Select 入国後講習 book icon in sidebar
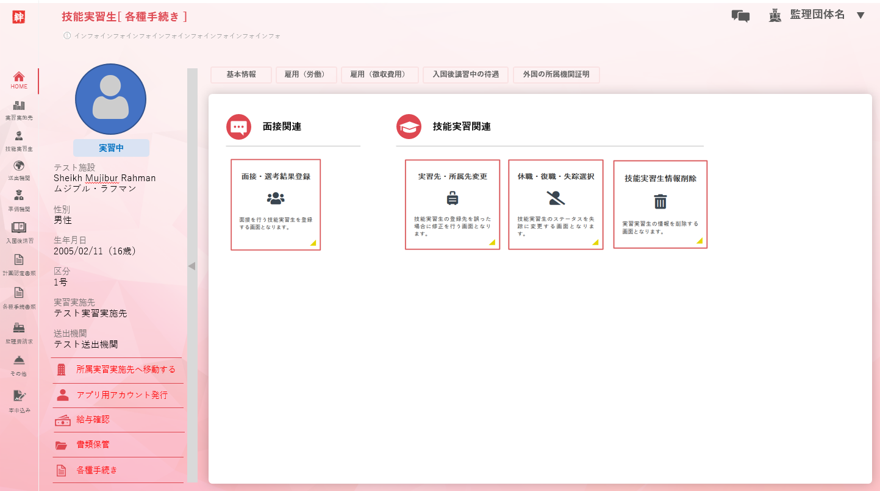 click(19, 231)
